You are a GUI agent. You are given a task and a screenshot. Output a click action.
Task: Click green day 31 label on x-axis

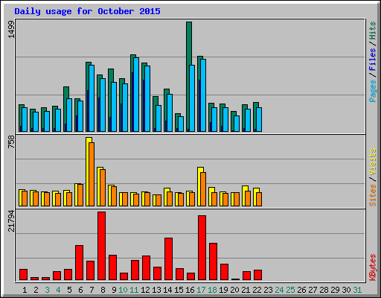pos(357,290)
